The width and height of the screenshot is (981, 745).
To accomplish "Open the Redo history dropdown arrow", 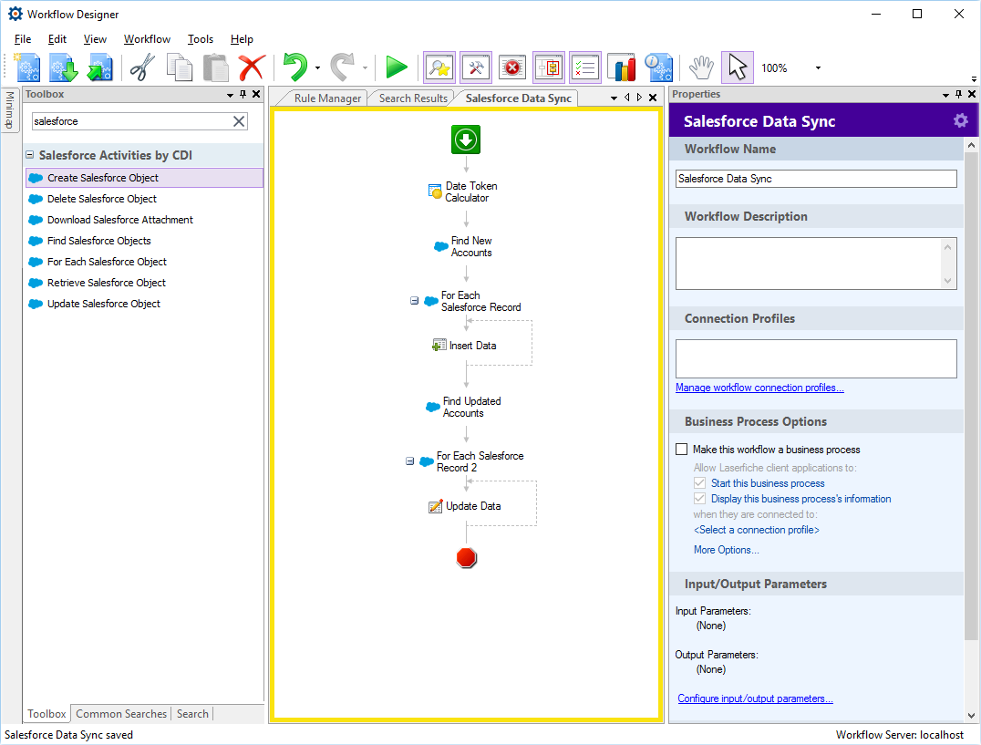I will click(365, 67).
